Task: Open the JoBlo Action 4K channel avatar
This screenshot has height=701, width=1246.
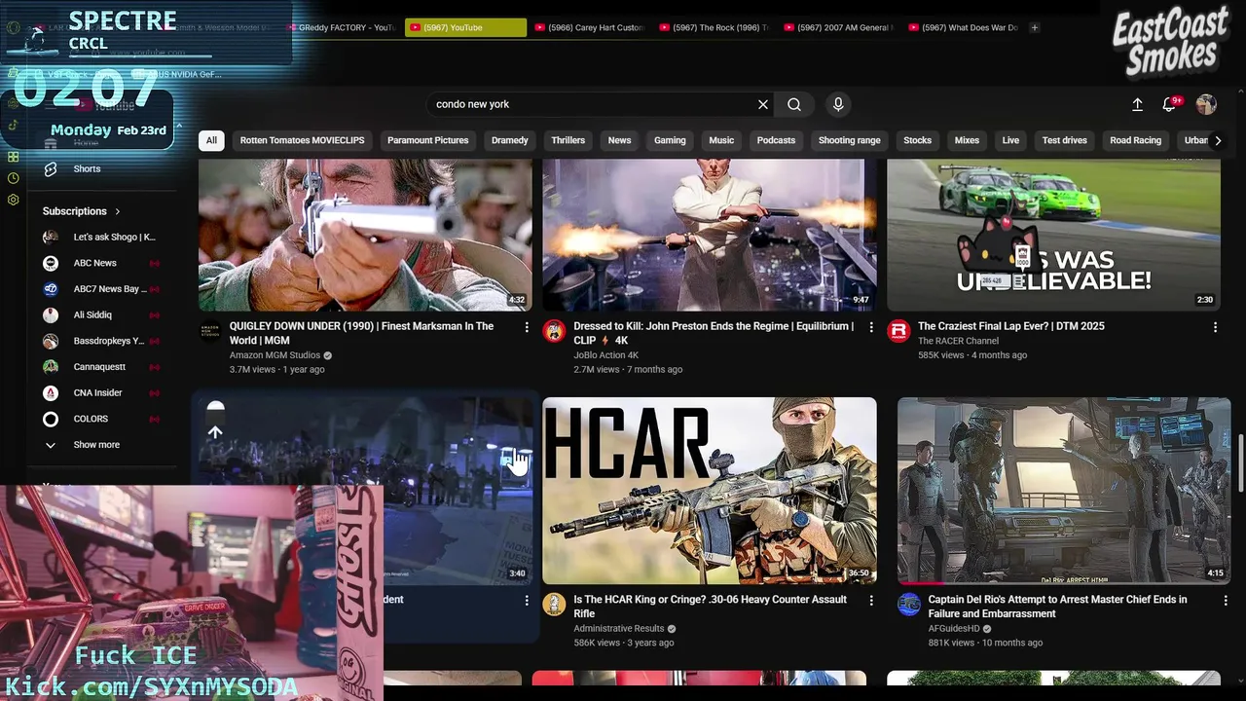Action: (554, 331)
